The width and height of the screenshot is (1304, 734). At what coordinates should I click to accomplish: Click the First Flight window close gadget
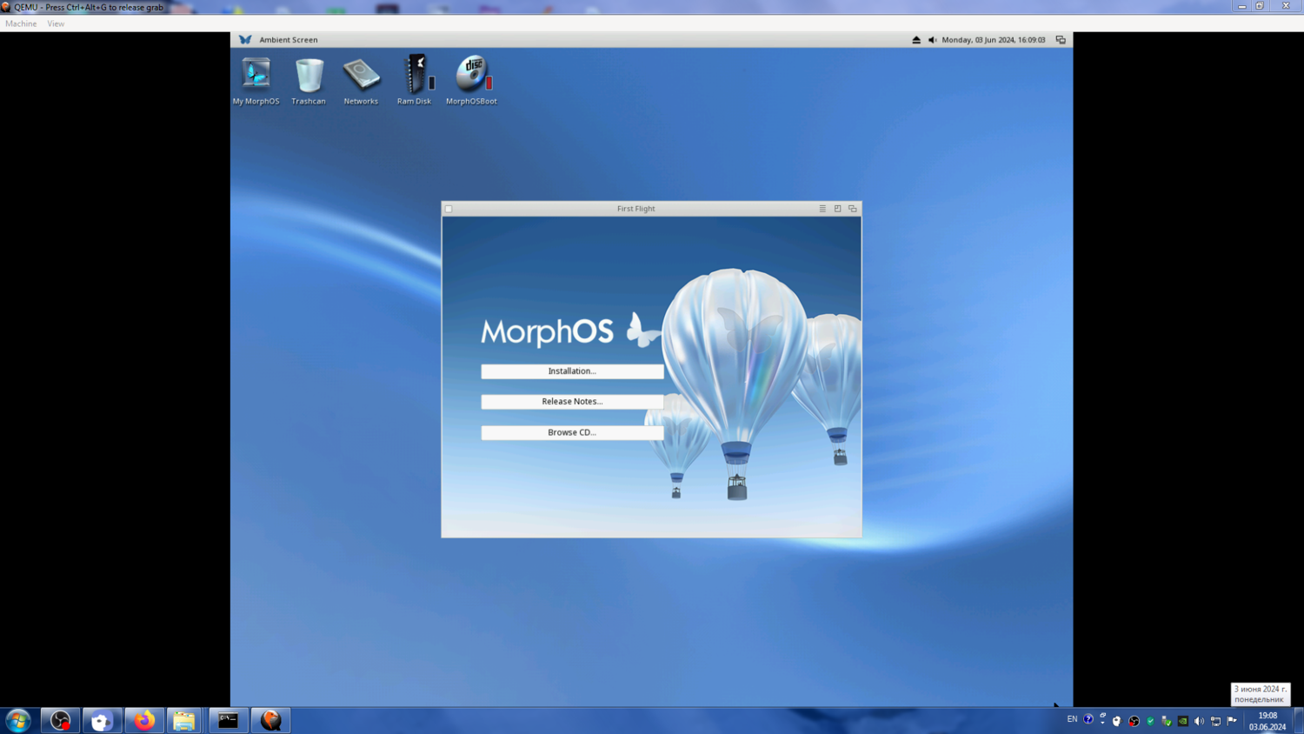coord(449,209)
